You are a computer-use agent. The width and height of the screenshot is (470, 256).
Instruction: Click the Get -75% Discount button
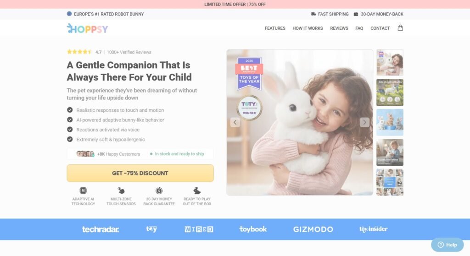pyautogui.click(x=140, y=173)
